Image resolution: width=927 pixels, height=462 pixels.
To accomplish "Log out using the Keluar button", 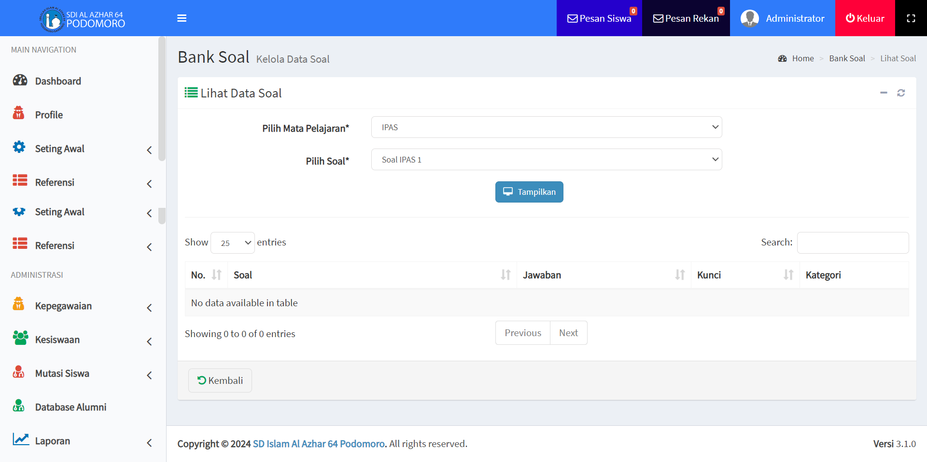I will [x=865, y=18].
